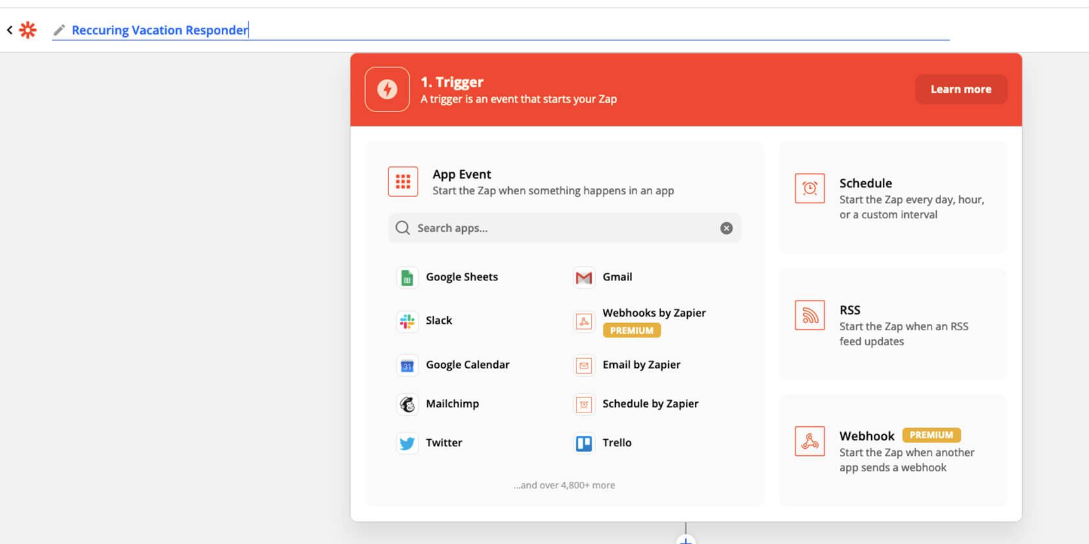The height and width of the screenshot is (544, 1089).
Task: Click the pencil edit icon beside Zap name
Action: [x=59, y=30]
